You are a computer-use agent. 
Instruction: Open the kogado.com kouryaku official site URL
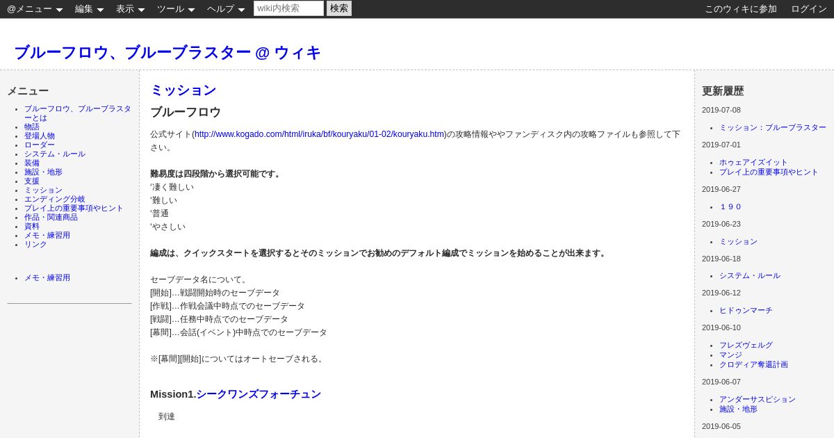coord(319,134)
